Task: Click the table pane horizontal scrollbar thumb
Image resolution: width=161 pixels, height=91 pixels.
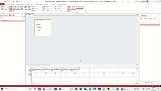Action: [38, 65]
